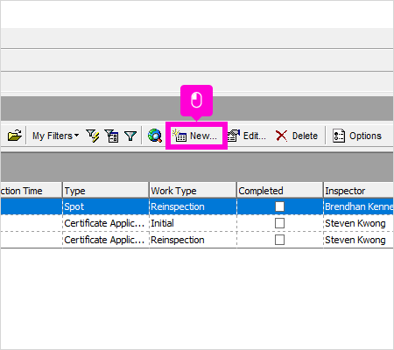
Task: Click the quick filter lightning funnel icon
Action: click(x=93, y=136)
